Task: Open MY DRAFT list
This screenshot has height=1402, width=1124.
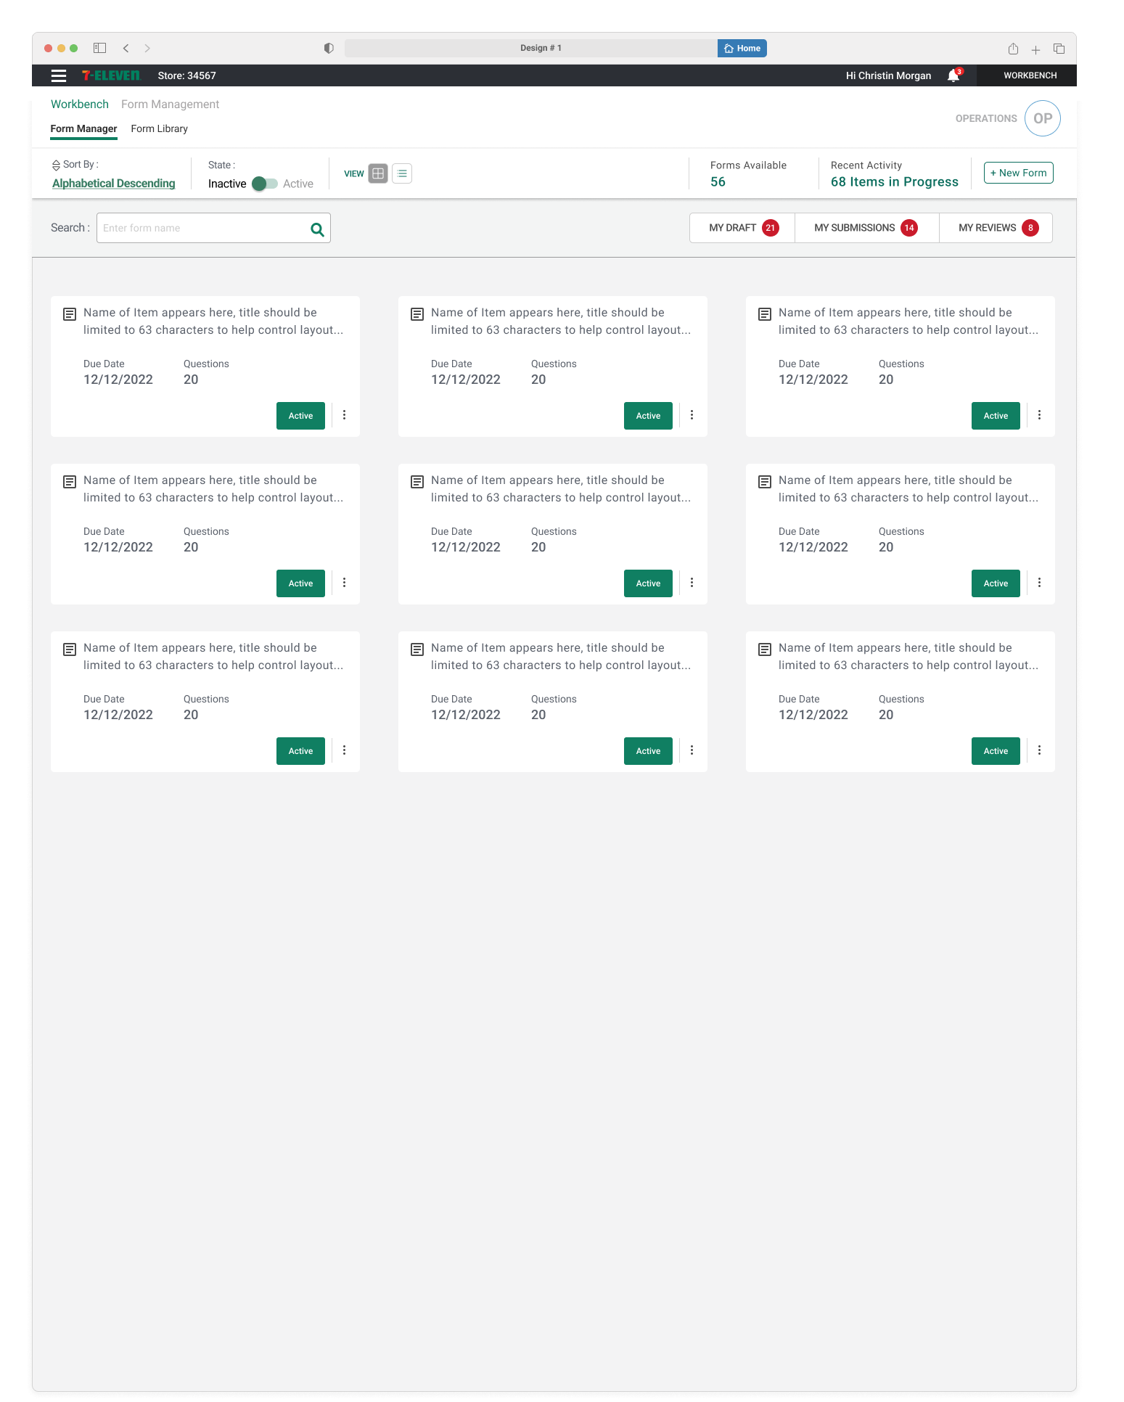Action: 743,228
